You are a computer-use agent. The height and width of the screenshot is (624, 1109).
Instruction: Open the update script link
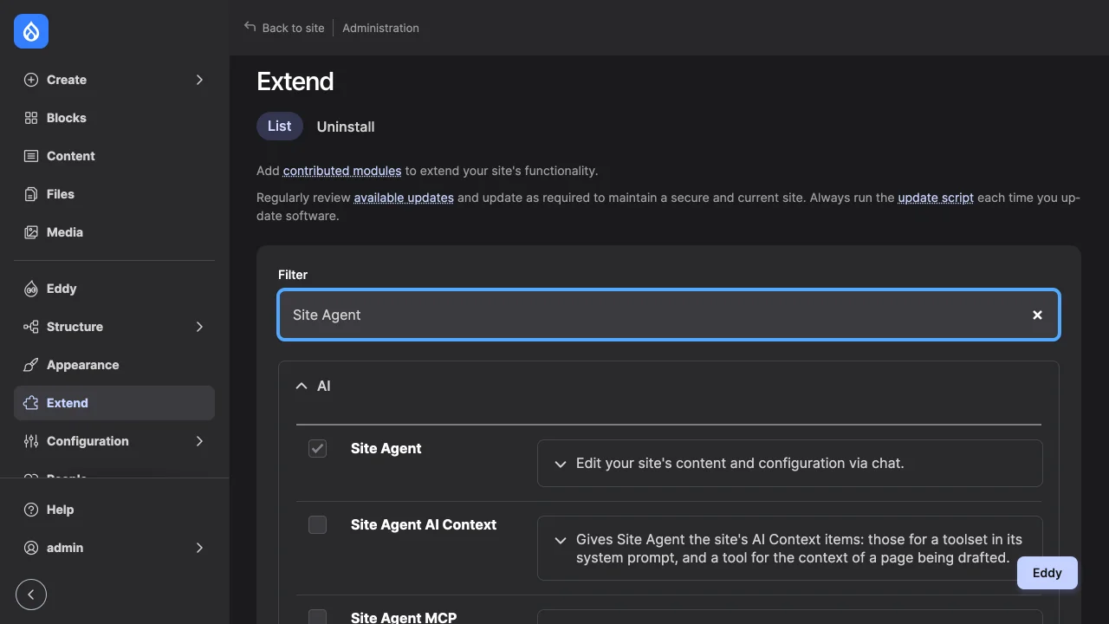pyautogui.click(x=936, y=197)
